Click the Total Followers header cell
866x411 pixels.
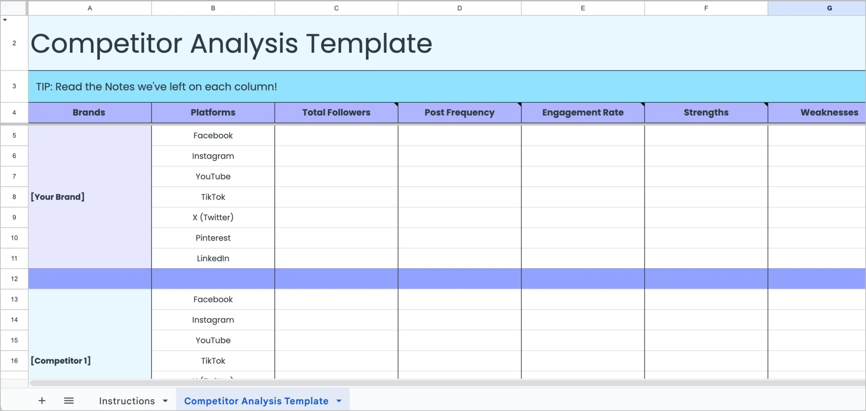point(336,113)
